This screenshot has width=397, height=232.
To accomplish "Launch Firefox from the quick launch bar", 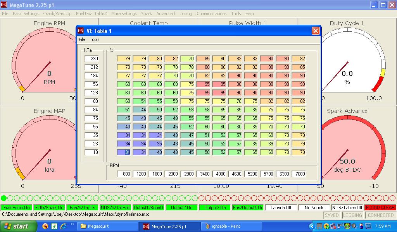I will pyautogui.click(x=45, y=226).
